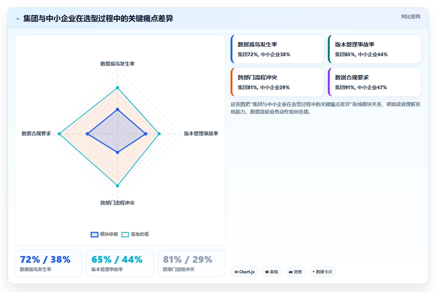Viewport: 436px width, 292px height.
Task: Toggle the 模块依赖 legend item
Action: pos(104,234)
